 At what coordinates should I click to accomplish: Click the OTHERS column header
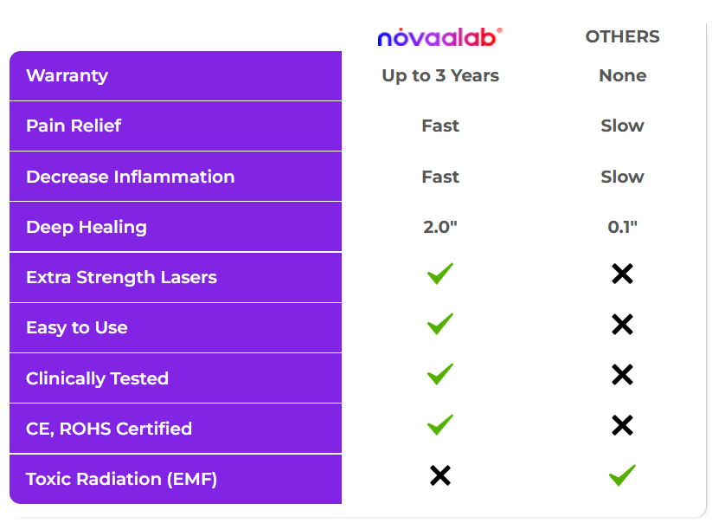[622, 36]
